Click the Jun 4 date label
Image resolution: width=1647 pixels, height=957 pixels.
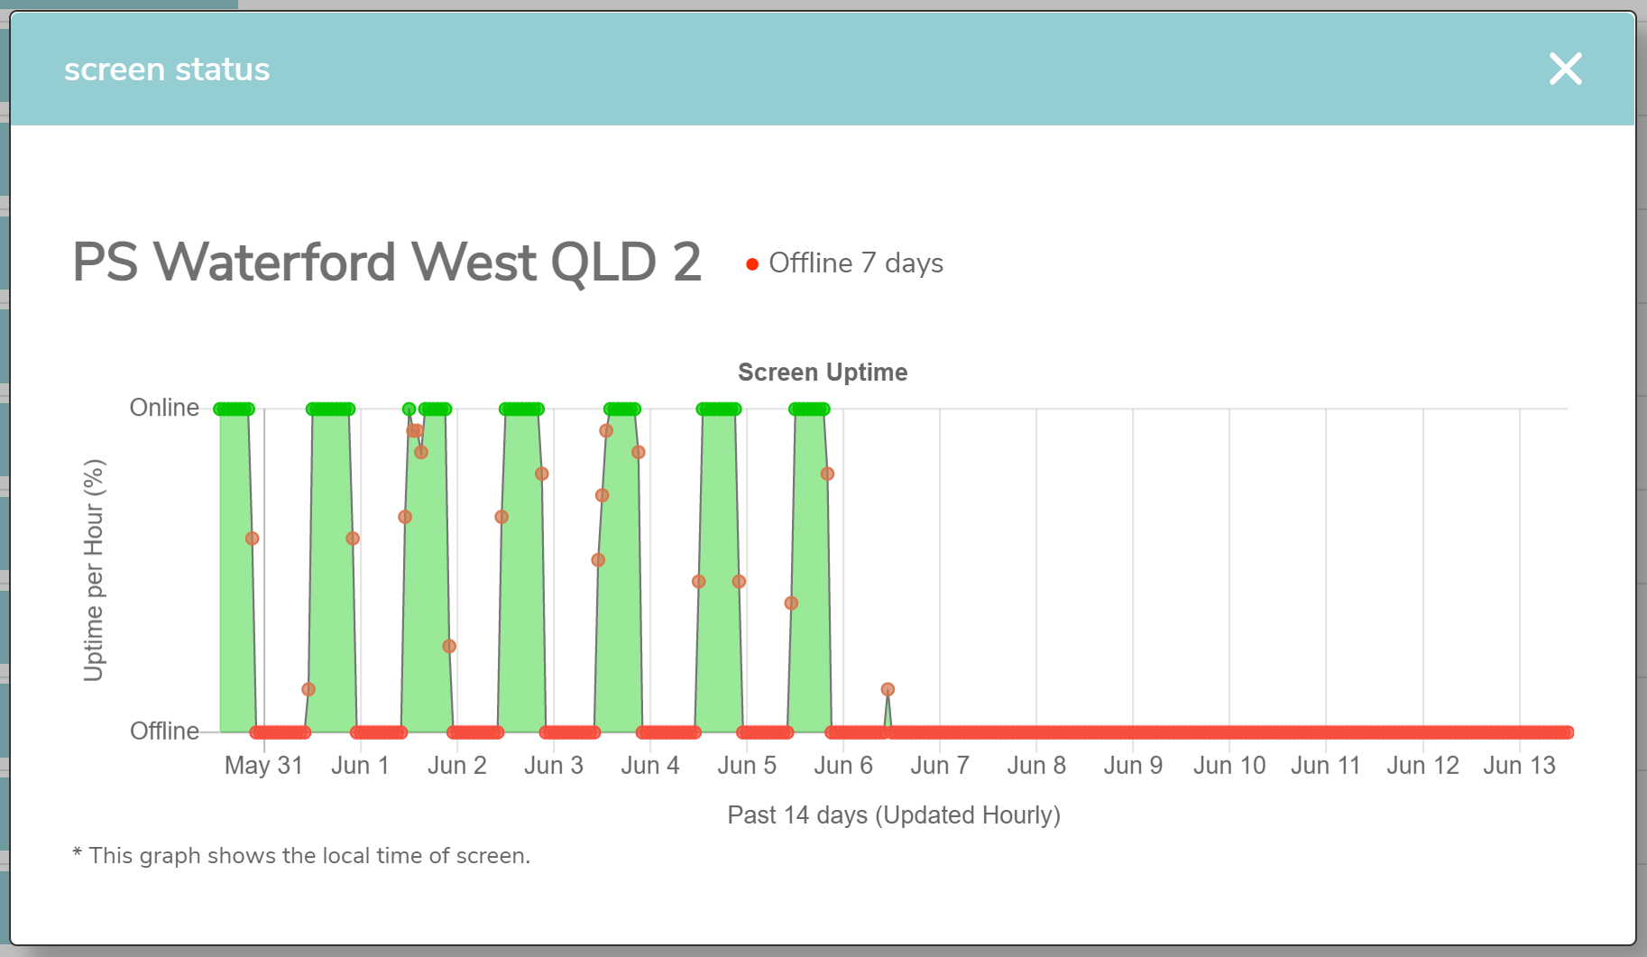pos(650,766)
